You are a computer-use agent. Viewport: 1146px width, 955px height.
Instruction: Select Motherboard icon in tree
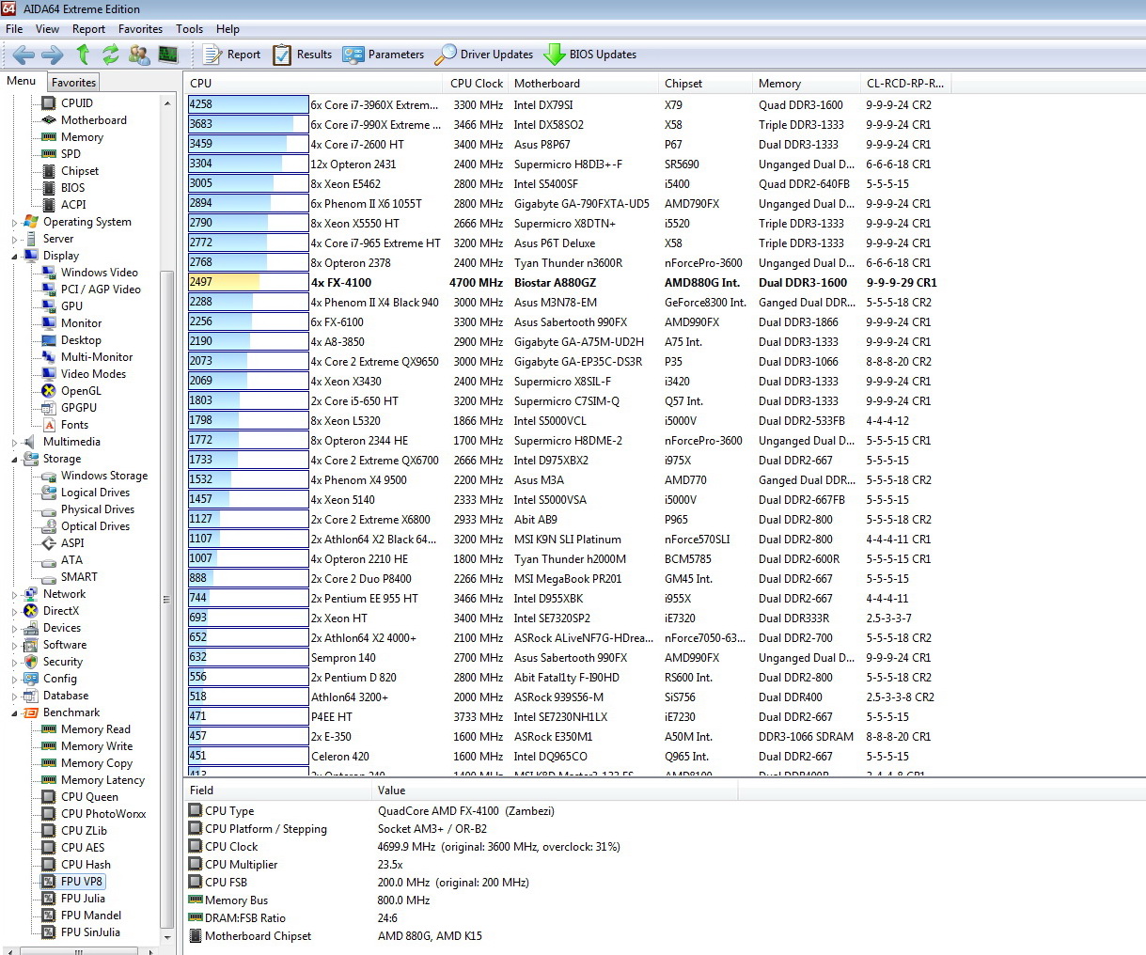tap(49, 120)
